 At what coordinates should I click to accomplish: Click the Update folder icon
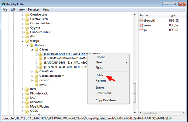pos(32,45)
